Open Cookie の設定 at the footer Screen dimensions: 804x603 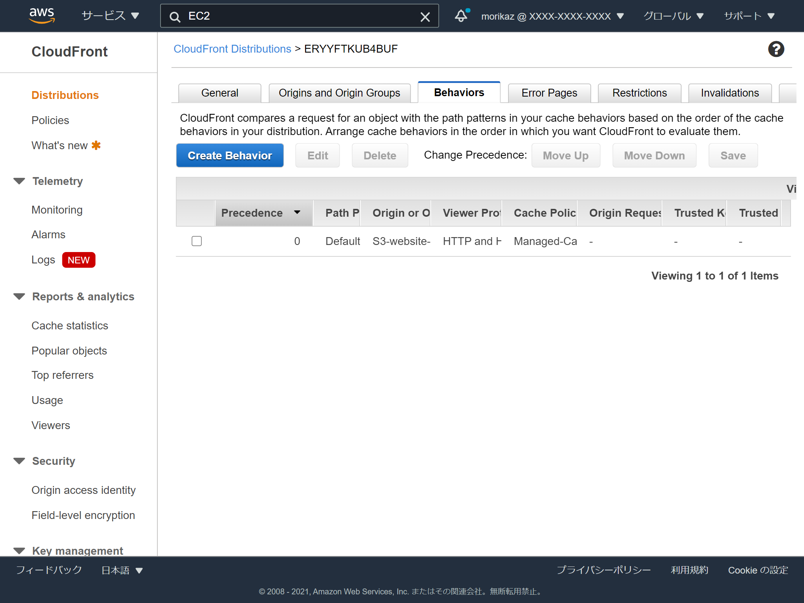757,570
